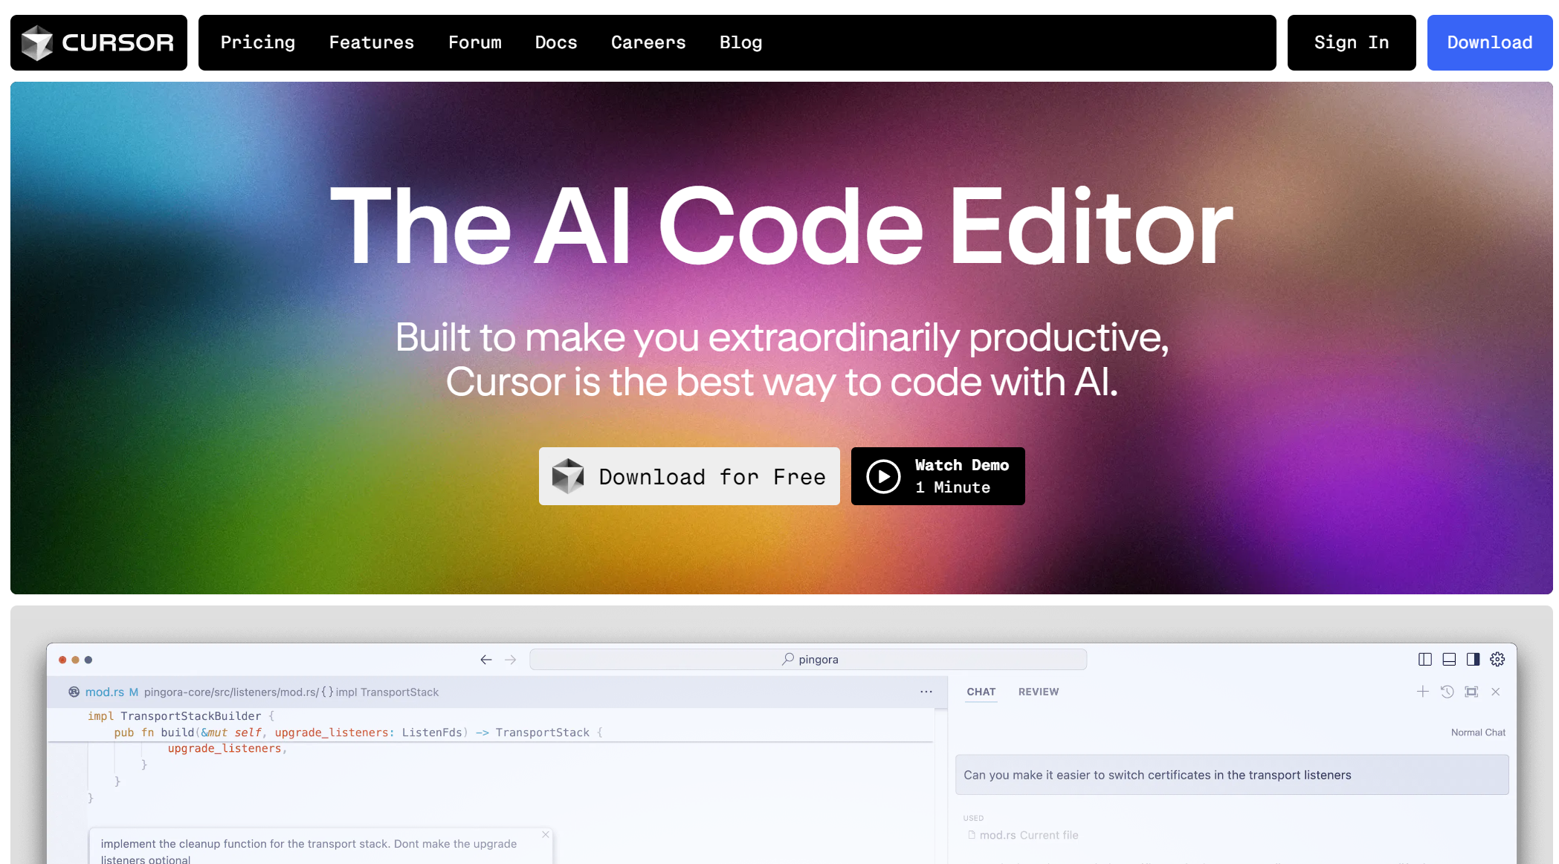Click the new chat plus icon in panel
The width and height of the screenshot is (1559, 864).
(x=1423, y=692)
